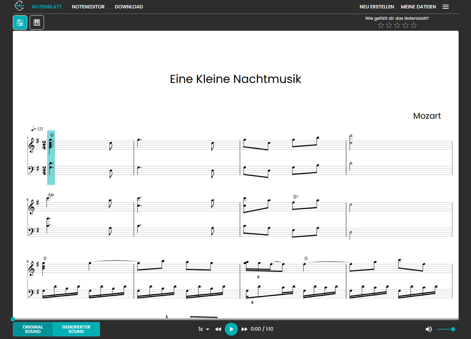471x339 pixels.
Task: Click the playback progress bar handle
Action: [13, 319]
